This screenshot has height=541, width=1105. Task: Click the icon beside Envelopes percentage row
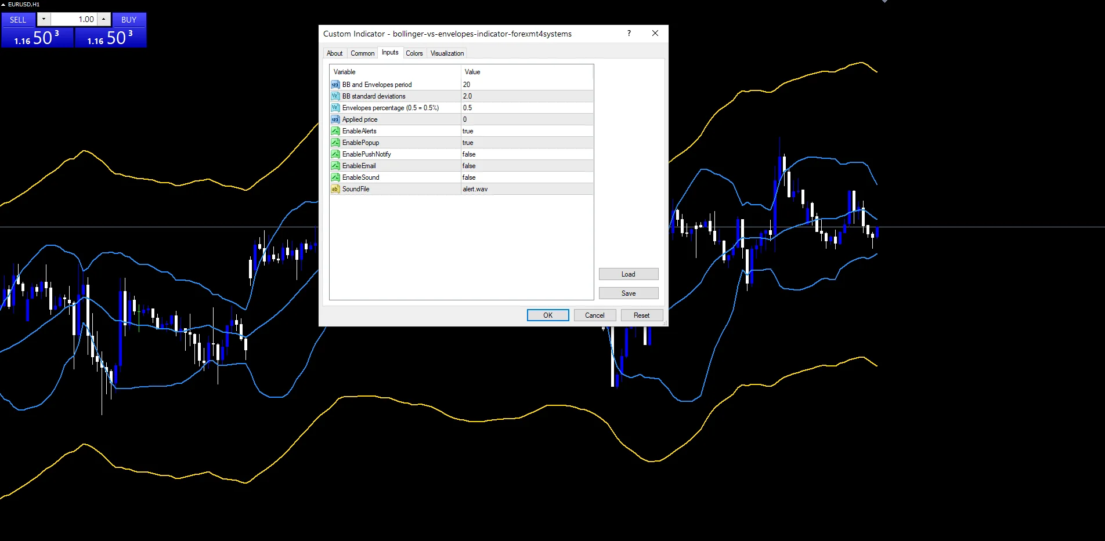[335, 108]
